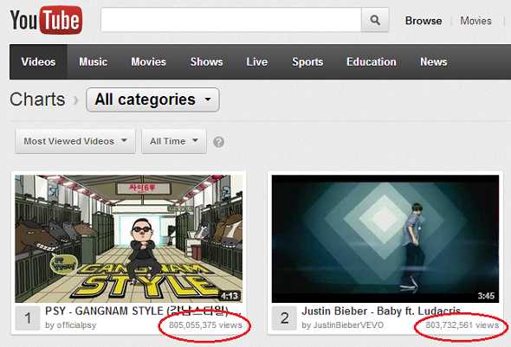Click the YouTube logo

pyautogui.click(x=46, y=20)
